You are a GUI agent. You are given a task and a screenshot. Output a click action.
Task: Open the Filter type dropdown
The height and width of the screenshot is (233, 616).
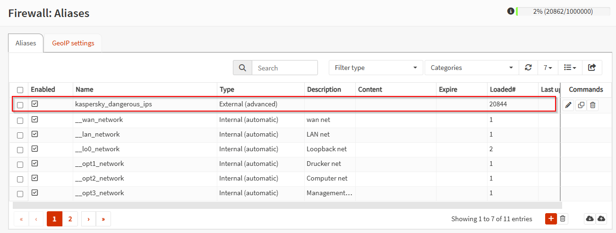pos(376,68)
